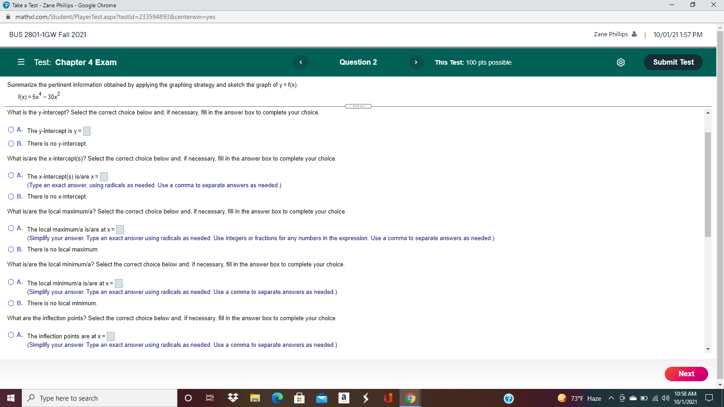Click the user profile icon beside Zane Phillips
Screen dimensions: 724x407
[634, 34]
